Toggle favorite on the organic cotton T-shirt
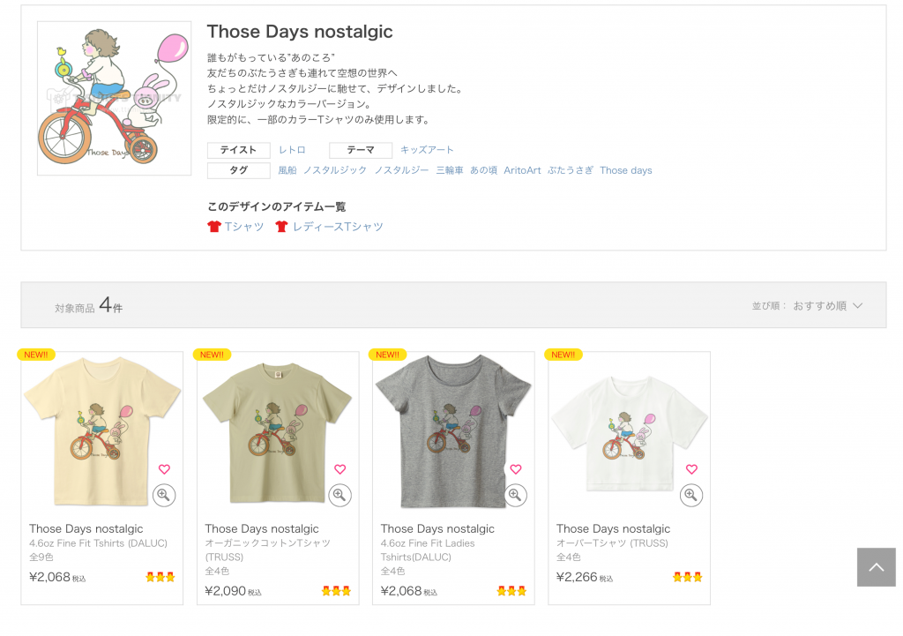Image resolution: width=903 pixels, height=636 pixels. (x=340, y=469)
